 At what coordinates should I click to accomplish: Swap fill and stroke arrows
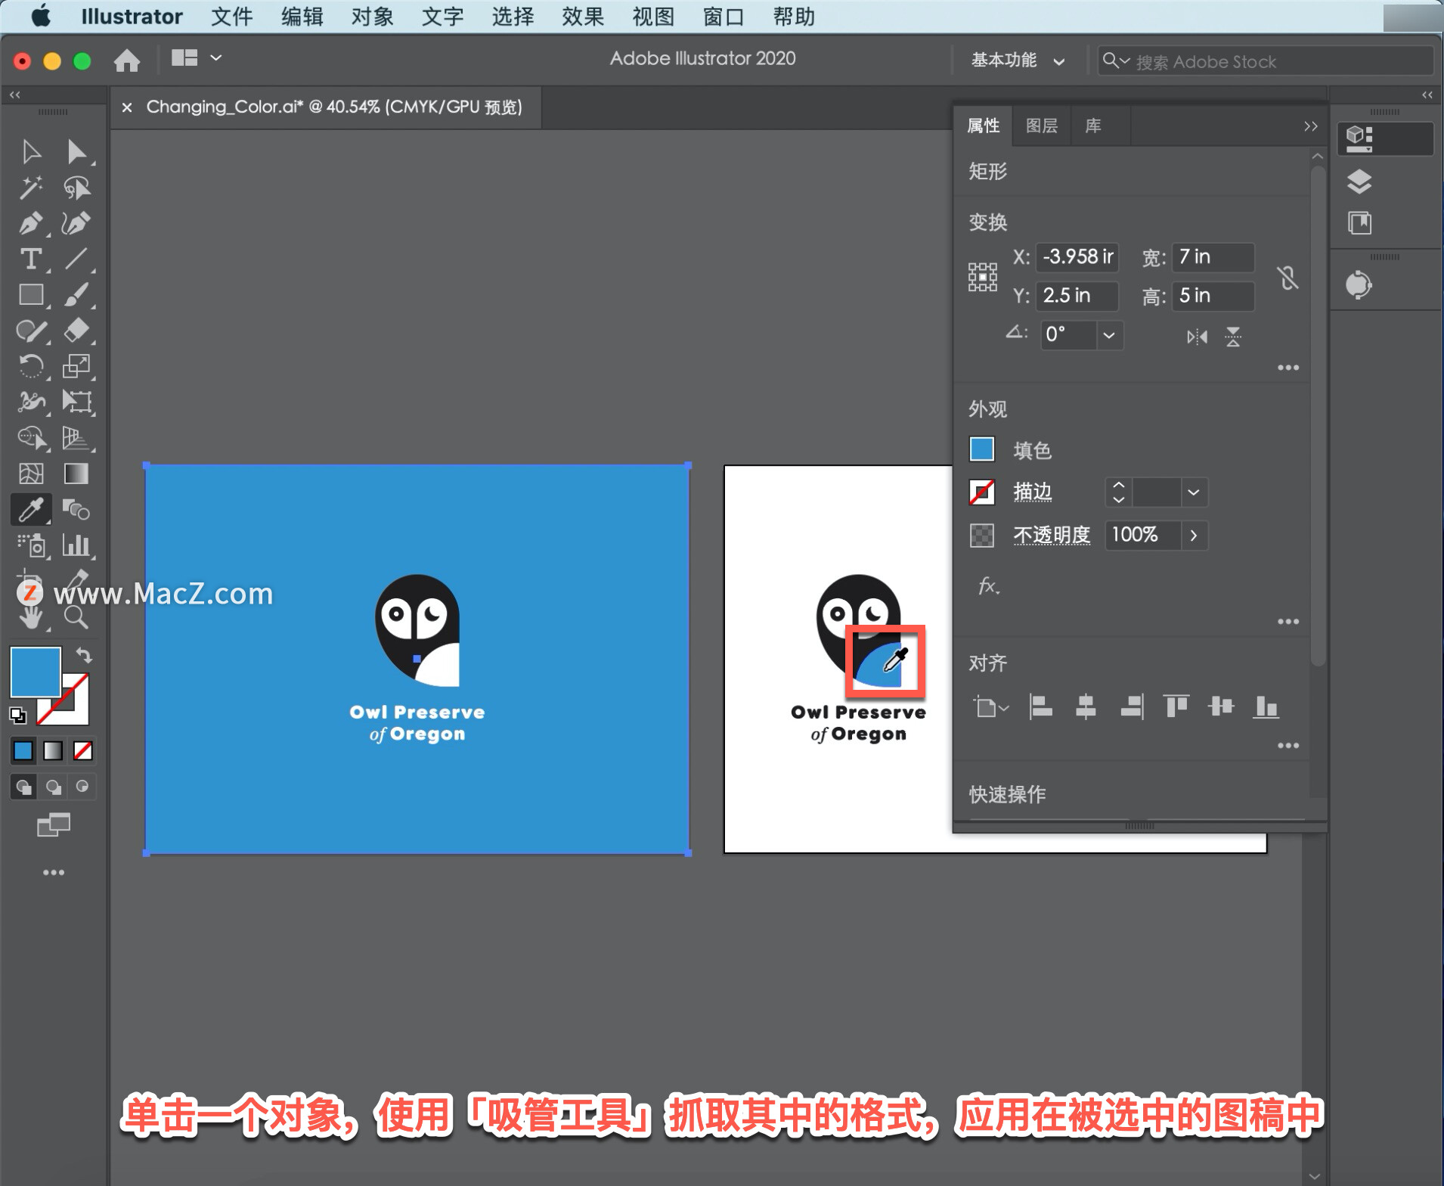pyautogui.click(x=85, y=656)
